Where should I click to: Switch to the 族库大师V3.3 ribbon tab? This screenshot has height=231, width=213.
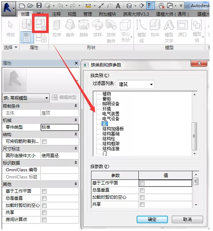point(136,14)
